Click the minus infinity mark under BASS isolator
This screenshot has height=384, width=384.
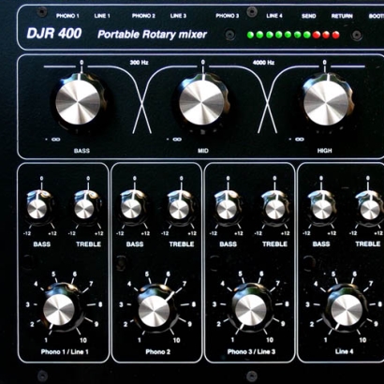click(x=52, y=140)
